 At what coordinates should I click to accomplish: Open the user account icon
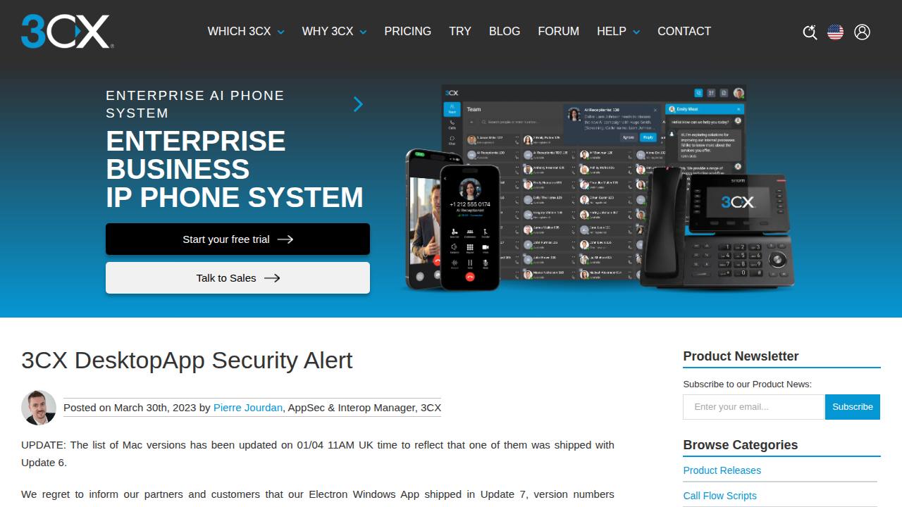862,32
